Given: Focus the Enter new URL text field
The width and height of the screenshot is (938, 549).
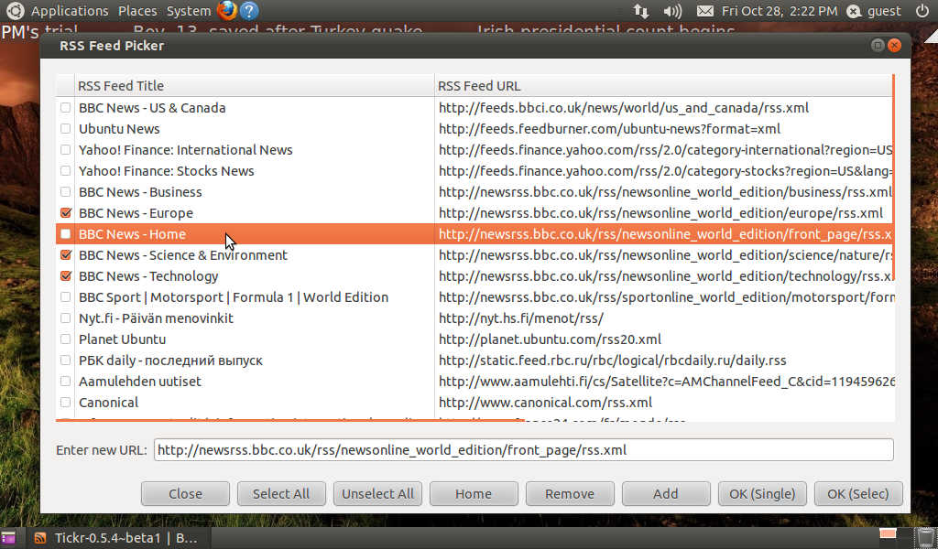Looking at the screenshot, I should coord(523,450).
